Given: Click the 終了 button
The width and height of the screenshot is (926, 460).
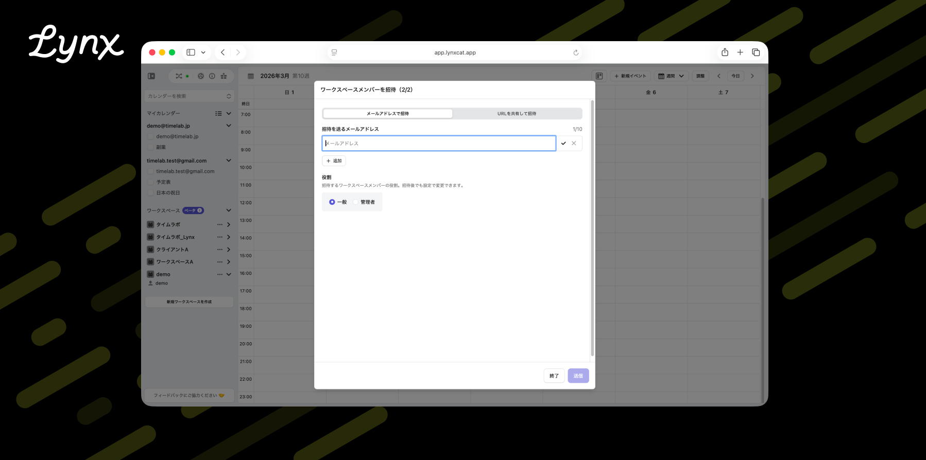Looking at the screenshot, I should coord(554,376).
